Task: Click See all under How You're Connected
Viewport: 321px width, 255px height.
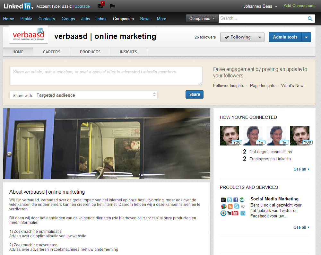Action: click(301, 169)
